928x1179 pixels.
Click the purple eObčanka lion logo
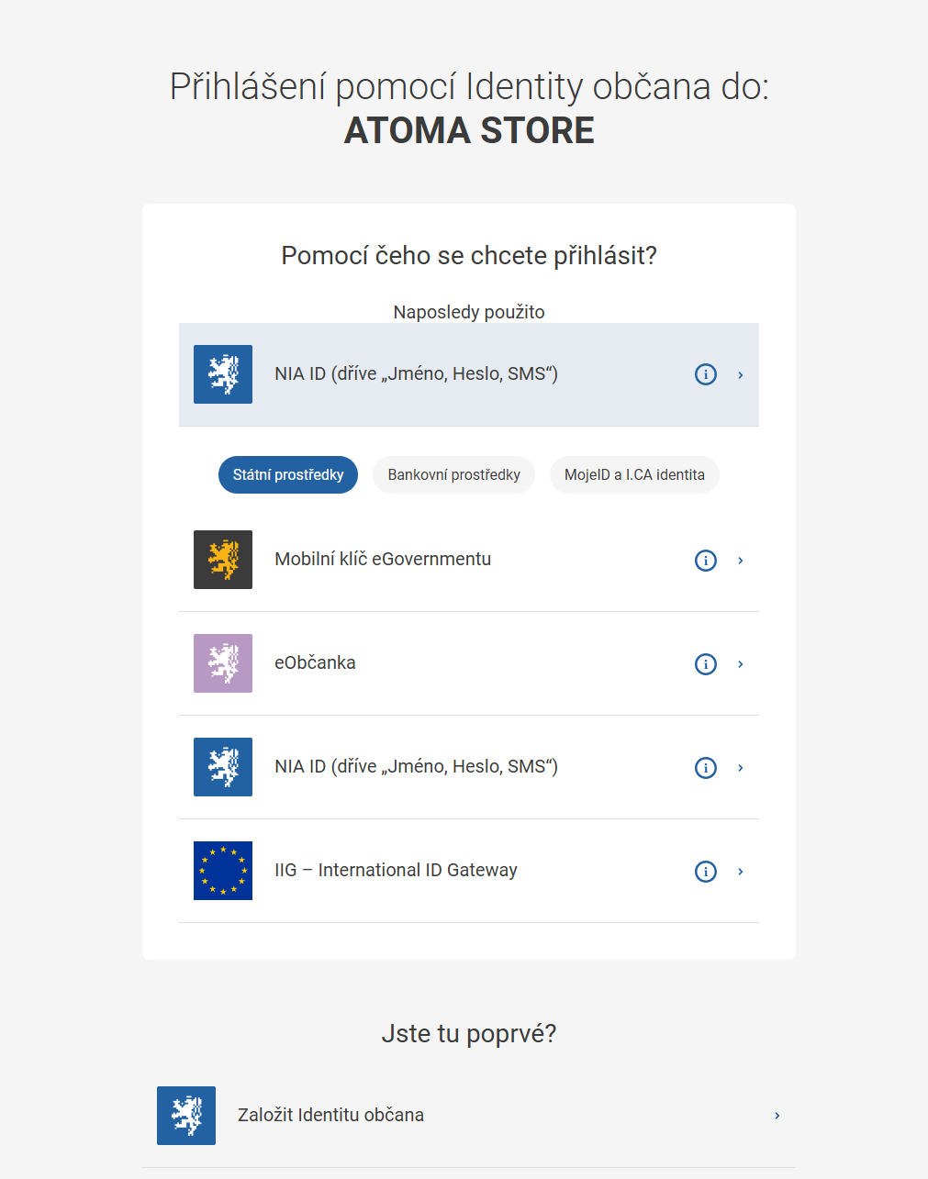(223, 663)
